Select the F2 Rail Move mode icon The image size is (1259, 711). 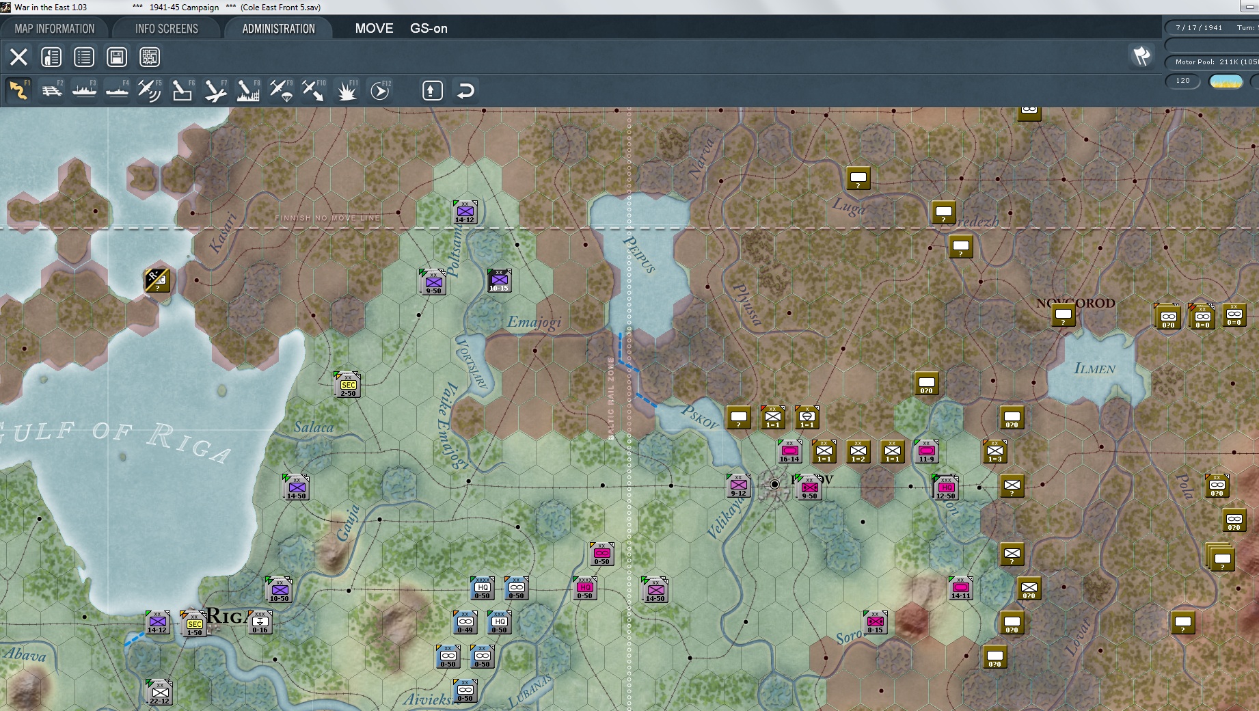tap(52, 90)
